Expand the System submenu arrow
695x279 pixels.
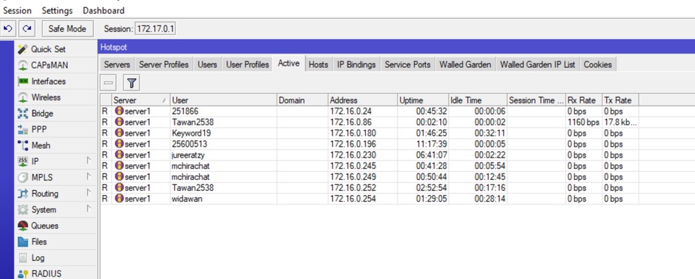(x=88, y=209)
